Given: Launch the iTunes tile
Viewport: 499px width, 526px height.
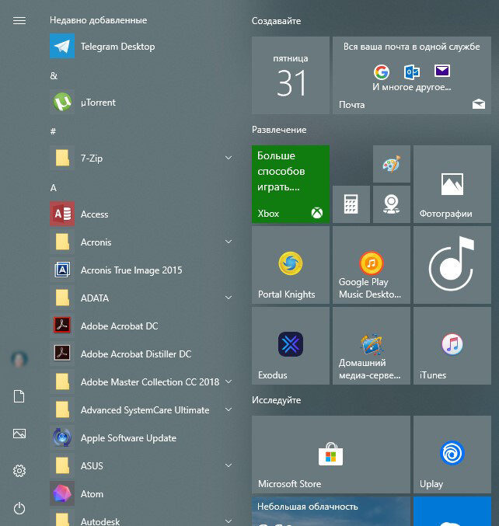Looking at the screenshot, I should [x=452, y=346].
